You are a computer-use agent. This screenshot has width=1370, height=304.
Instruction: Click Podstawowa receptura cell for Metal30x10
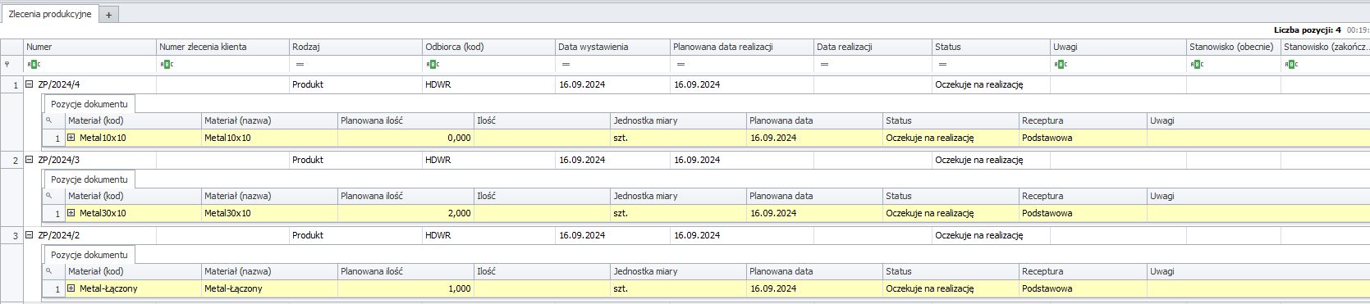coord(1083,213)
